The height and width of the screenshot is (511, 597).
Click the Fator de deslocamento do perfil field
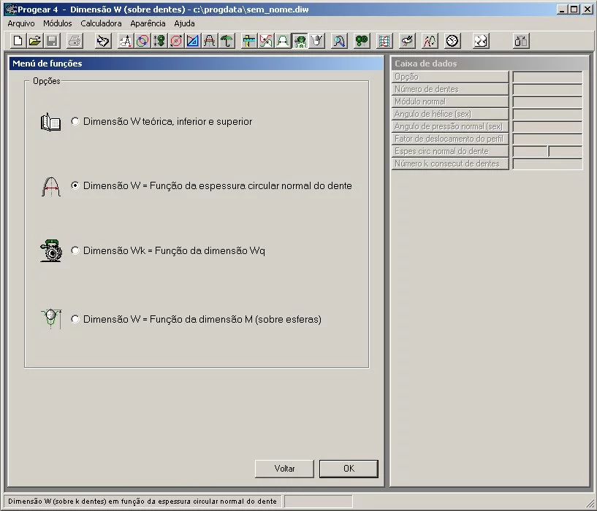[547, 139]
